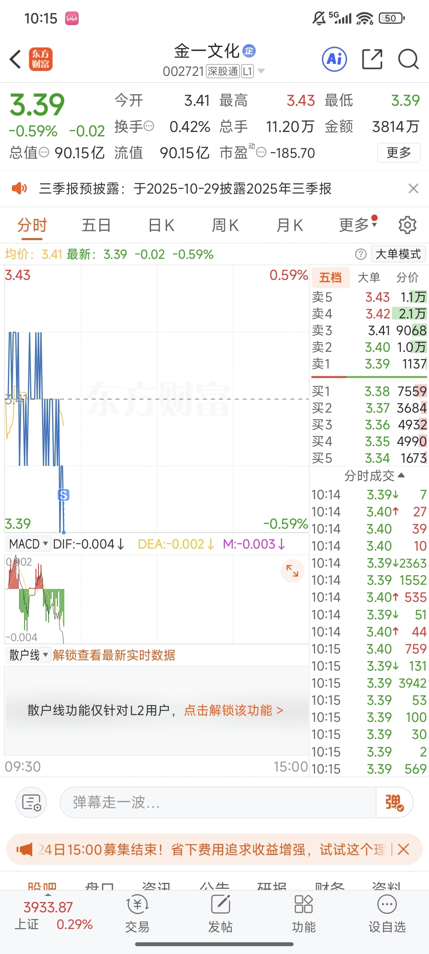Screen dimensions: 429x954
Task: Open the Ai assistant icon
Action: pos(334,60)
